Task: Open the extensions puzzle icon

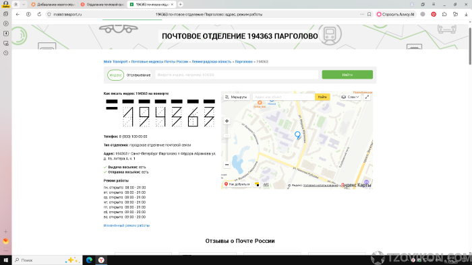Action: (x=444, y=14)
